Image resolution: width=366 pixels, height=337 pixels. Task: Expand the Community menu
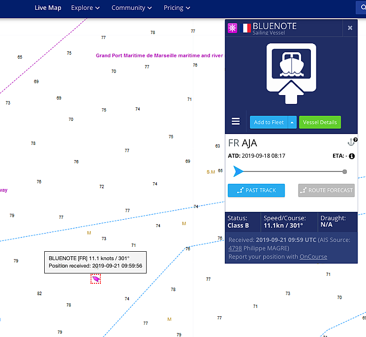coord(132,8)
